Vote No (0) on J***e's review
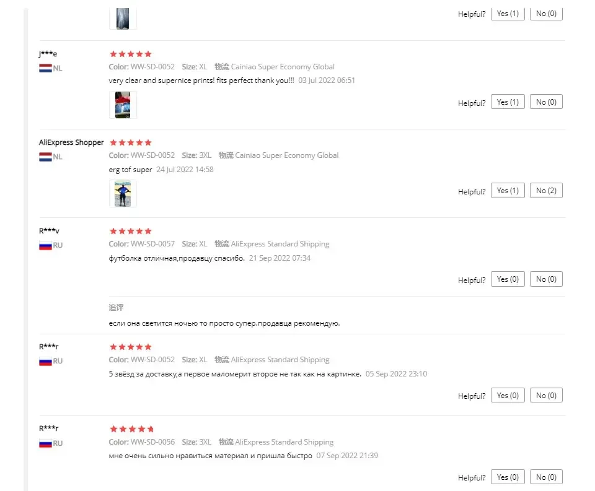Screen dimensions: 595x491 tap(546, 102)
